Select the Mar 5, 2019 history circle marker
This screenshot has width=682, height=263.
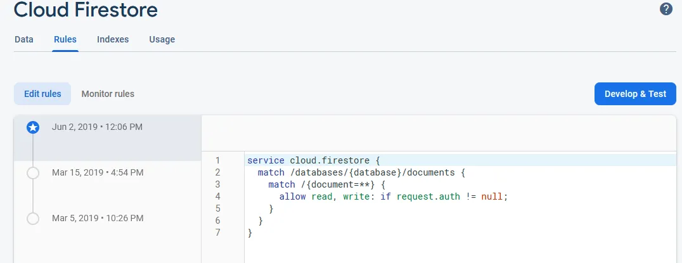tap(33, 218)
